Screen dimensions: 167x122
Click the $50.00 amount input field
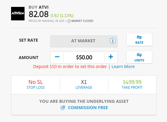click(x=84, y=57)
